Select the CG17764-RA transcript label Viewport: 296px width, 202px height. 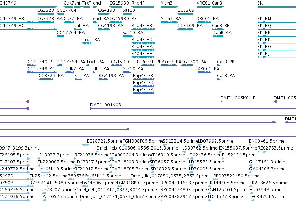coord(71,33)
